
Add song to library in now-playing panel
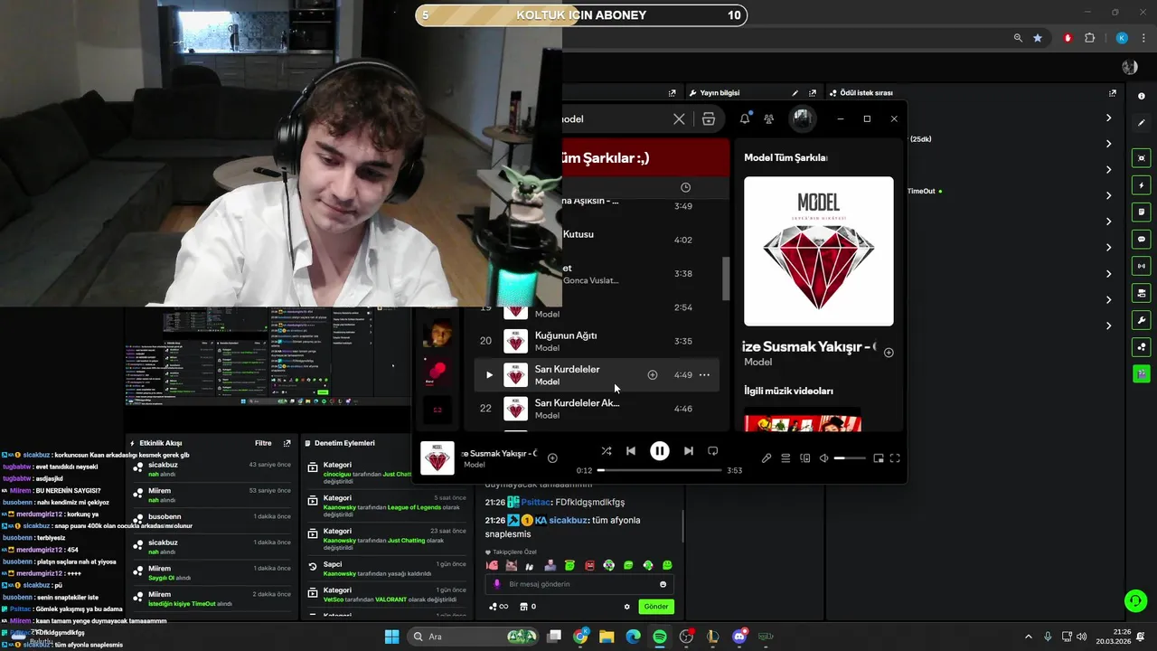[889, 353]
